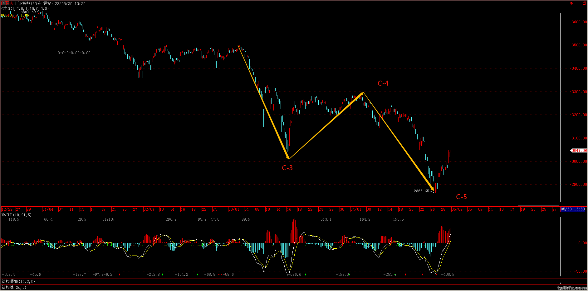Click the highlighted 05/30 13:30 time box
The image size is (588, 291).
coord(573,209)
